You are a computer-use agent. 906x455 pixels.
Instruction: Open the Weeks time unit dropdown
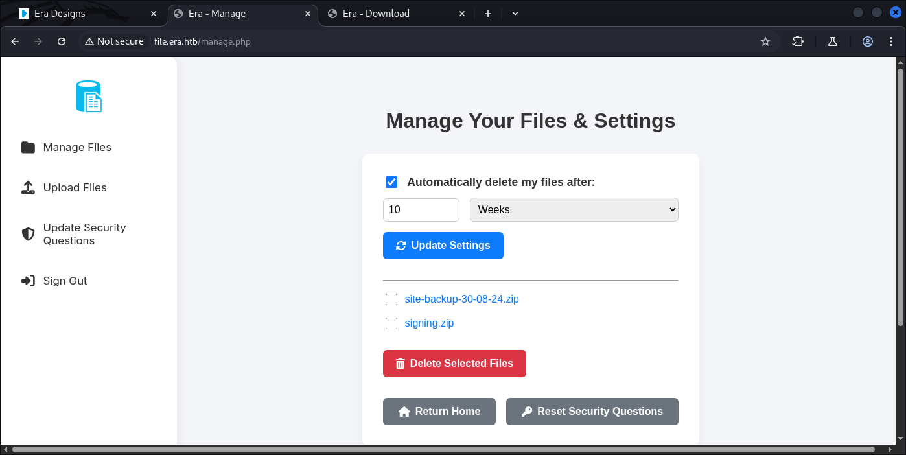(574, 210)
